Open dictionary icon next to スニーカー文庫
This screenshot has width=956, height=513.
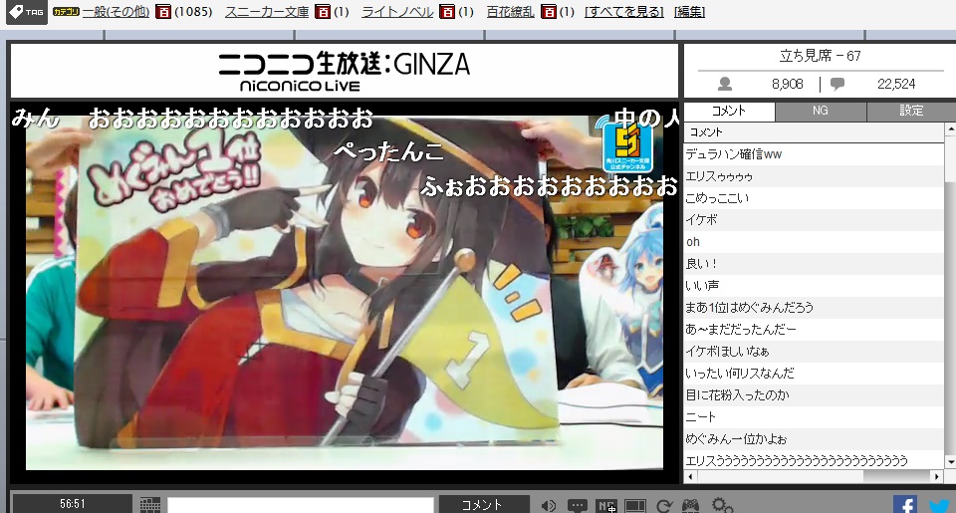coord(323,12)
